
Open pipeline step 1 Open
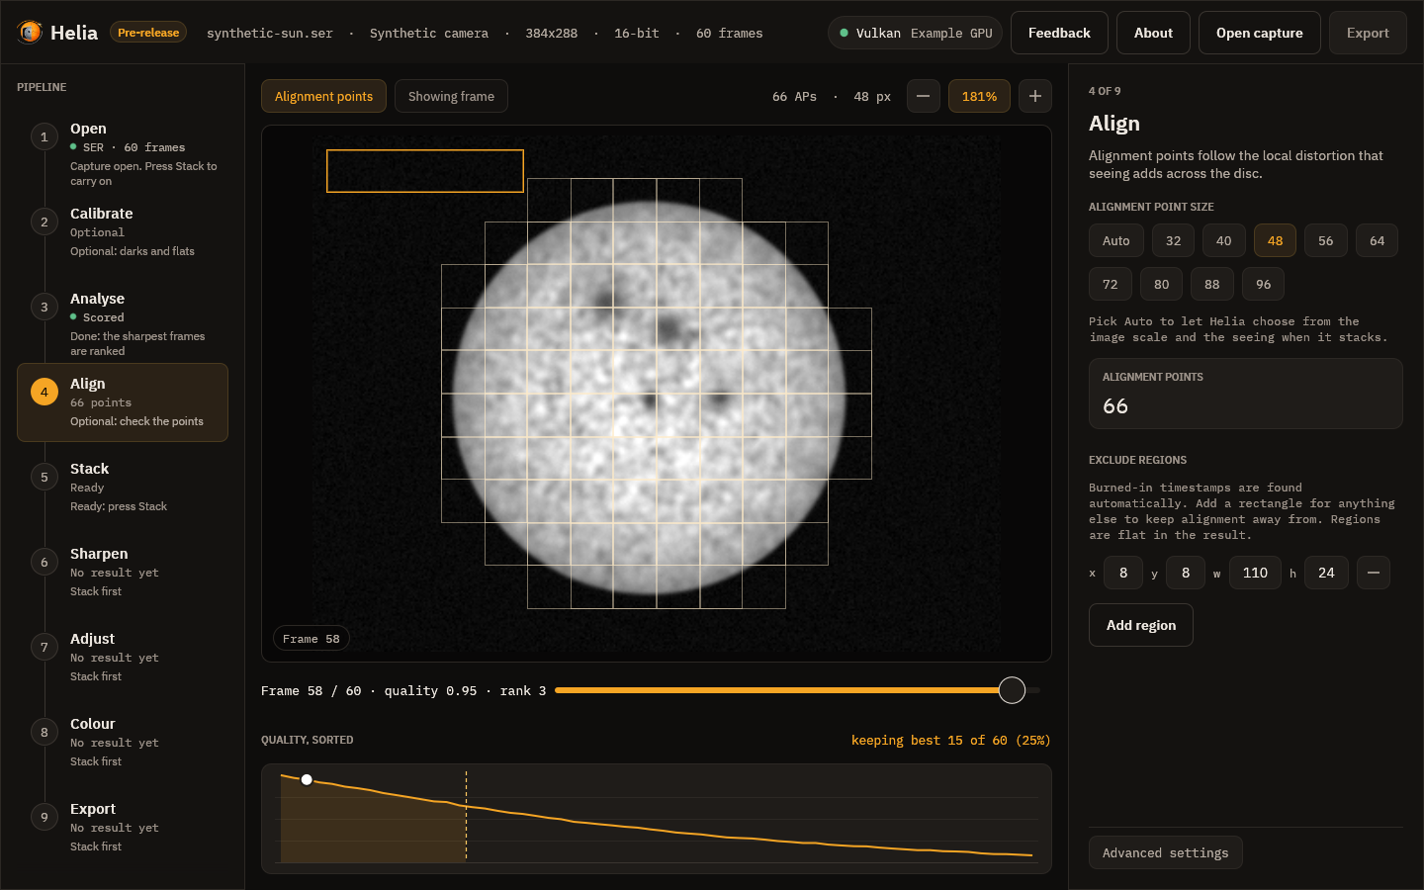click(x=123, y=154)
